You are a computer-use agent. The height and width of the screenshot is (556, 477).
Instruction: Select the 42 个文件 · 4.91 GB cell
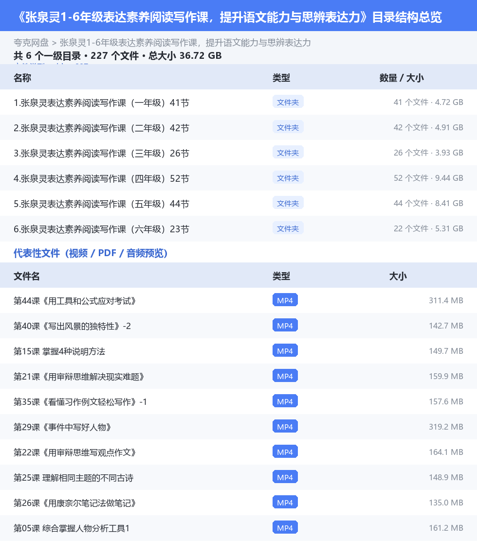pyautogui.click(x=428, y=127)
